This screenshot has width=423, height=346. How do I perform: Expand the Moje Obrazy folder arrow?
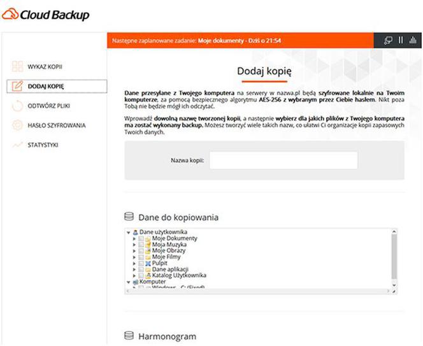tap(134, 251)
